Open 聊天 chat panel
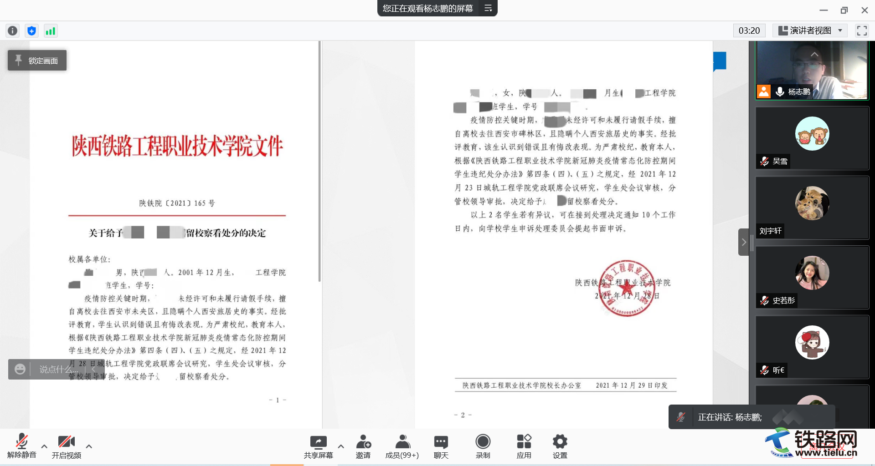 click(441, 446)
